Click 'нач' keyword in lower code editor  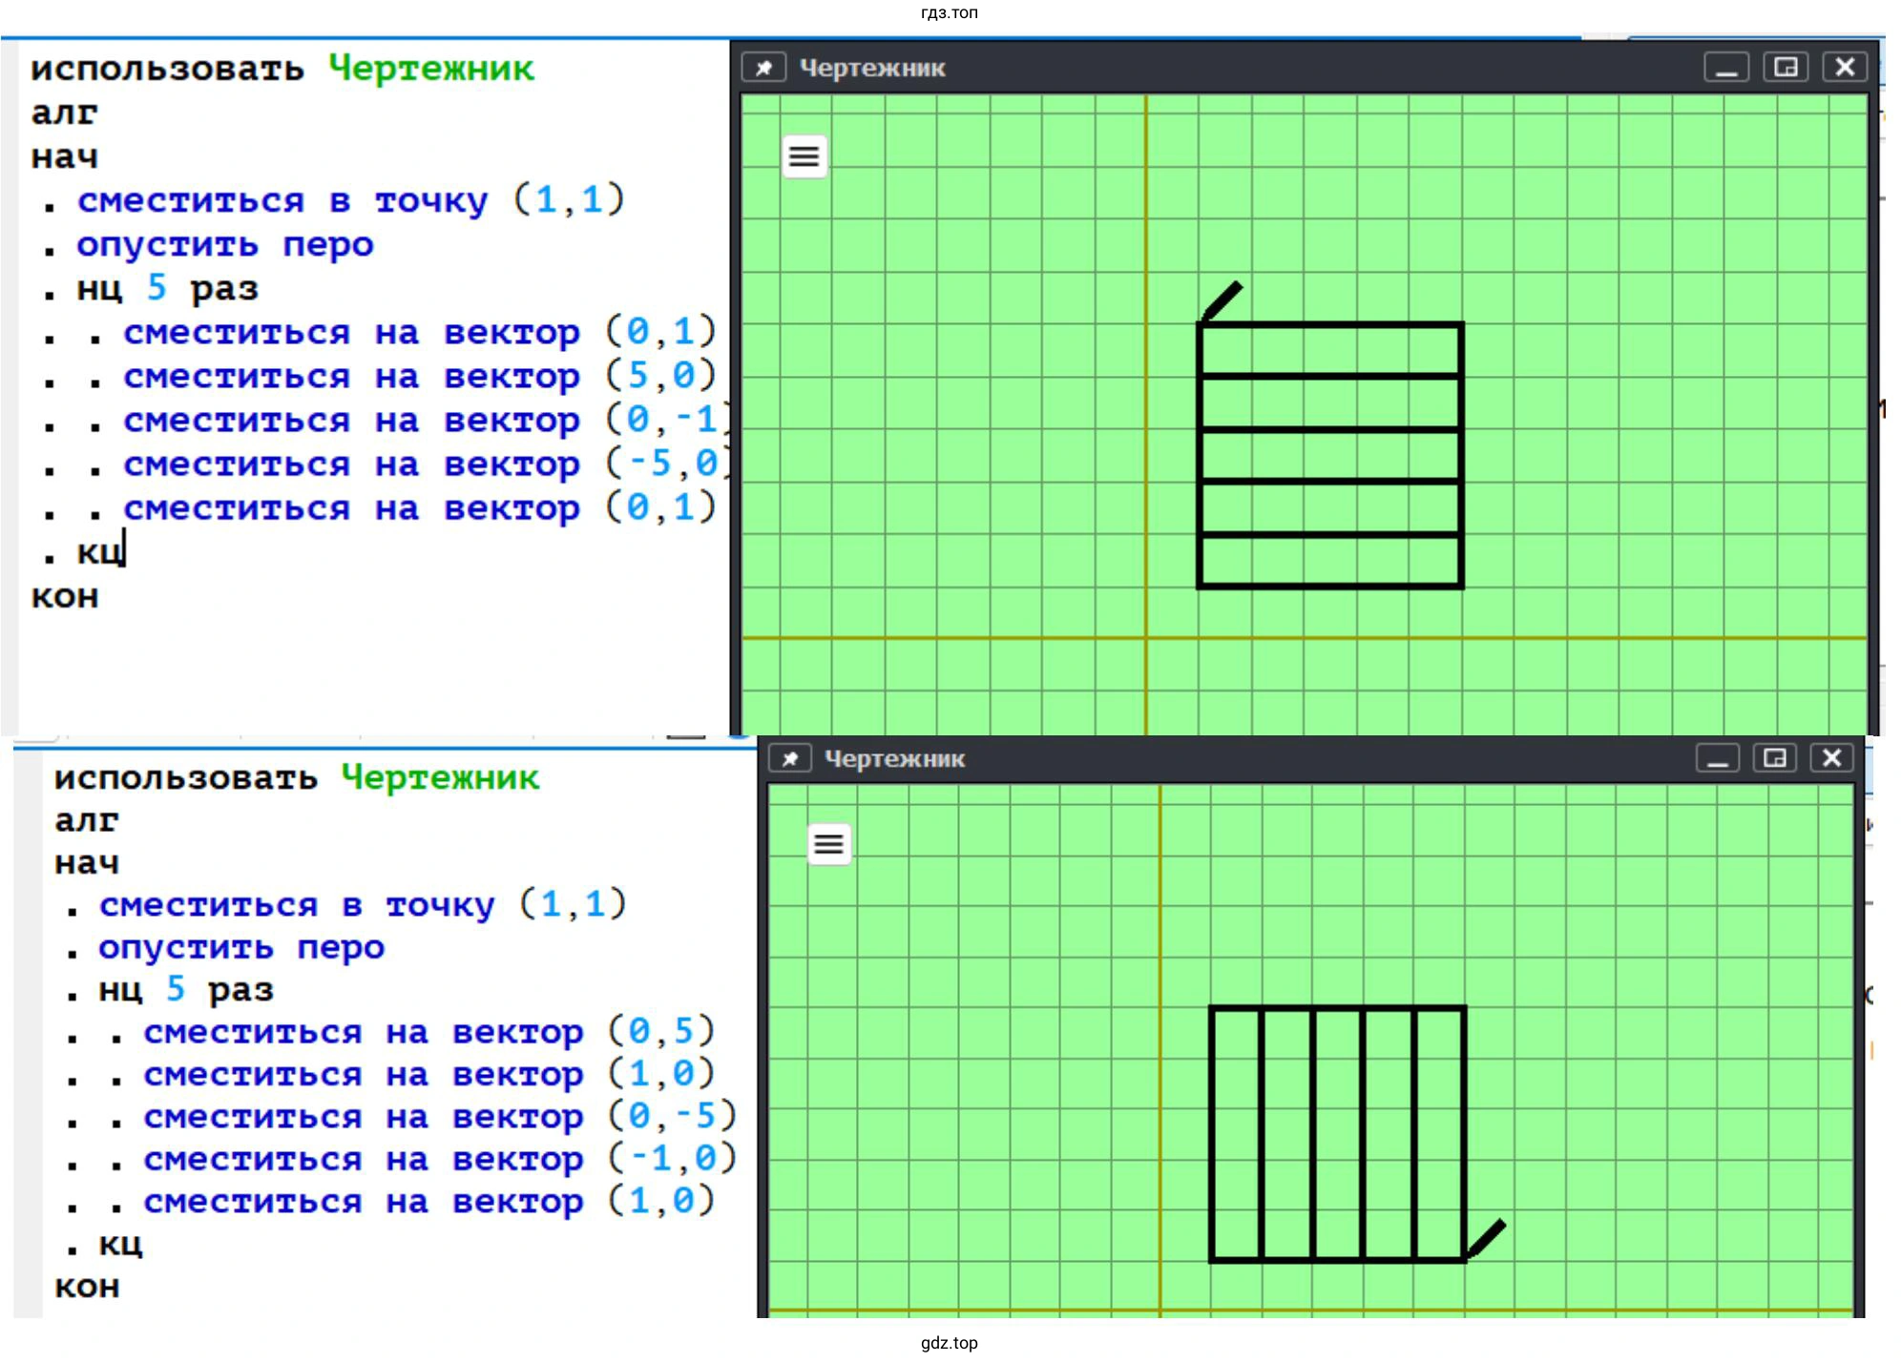pos(87,863)
